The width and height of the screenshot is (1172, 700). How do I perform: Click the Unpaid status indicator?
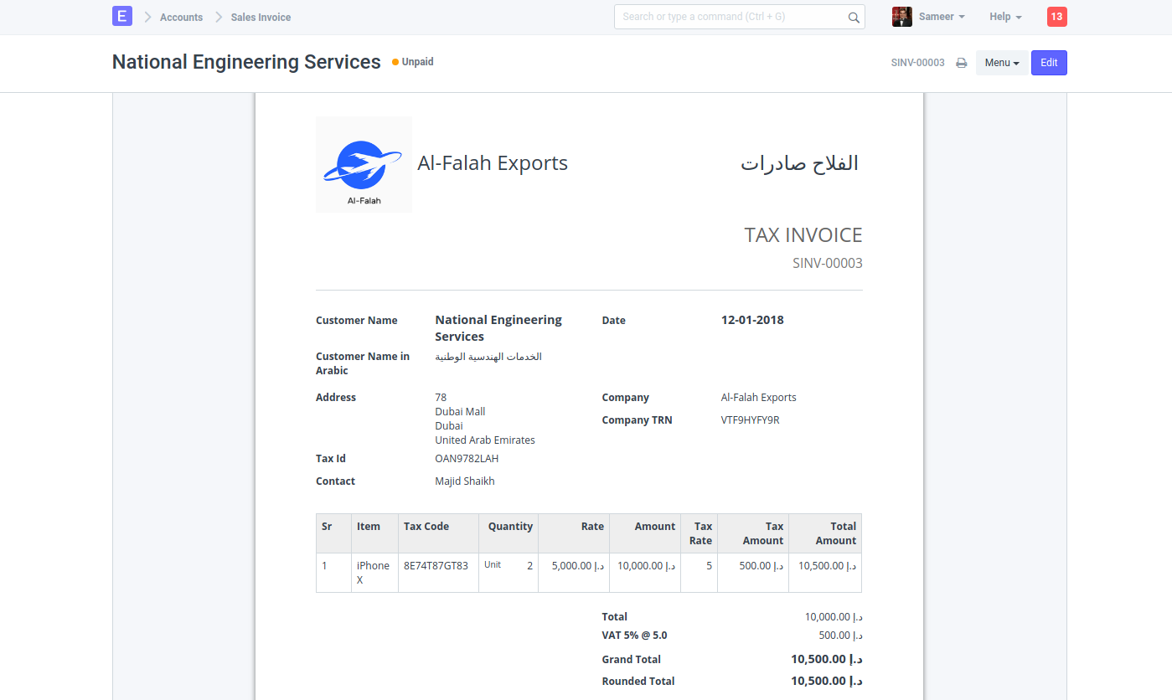click(x=413, y=62)
